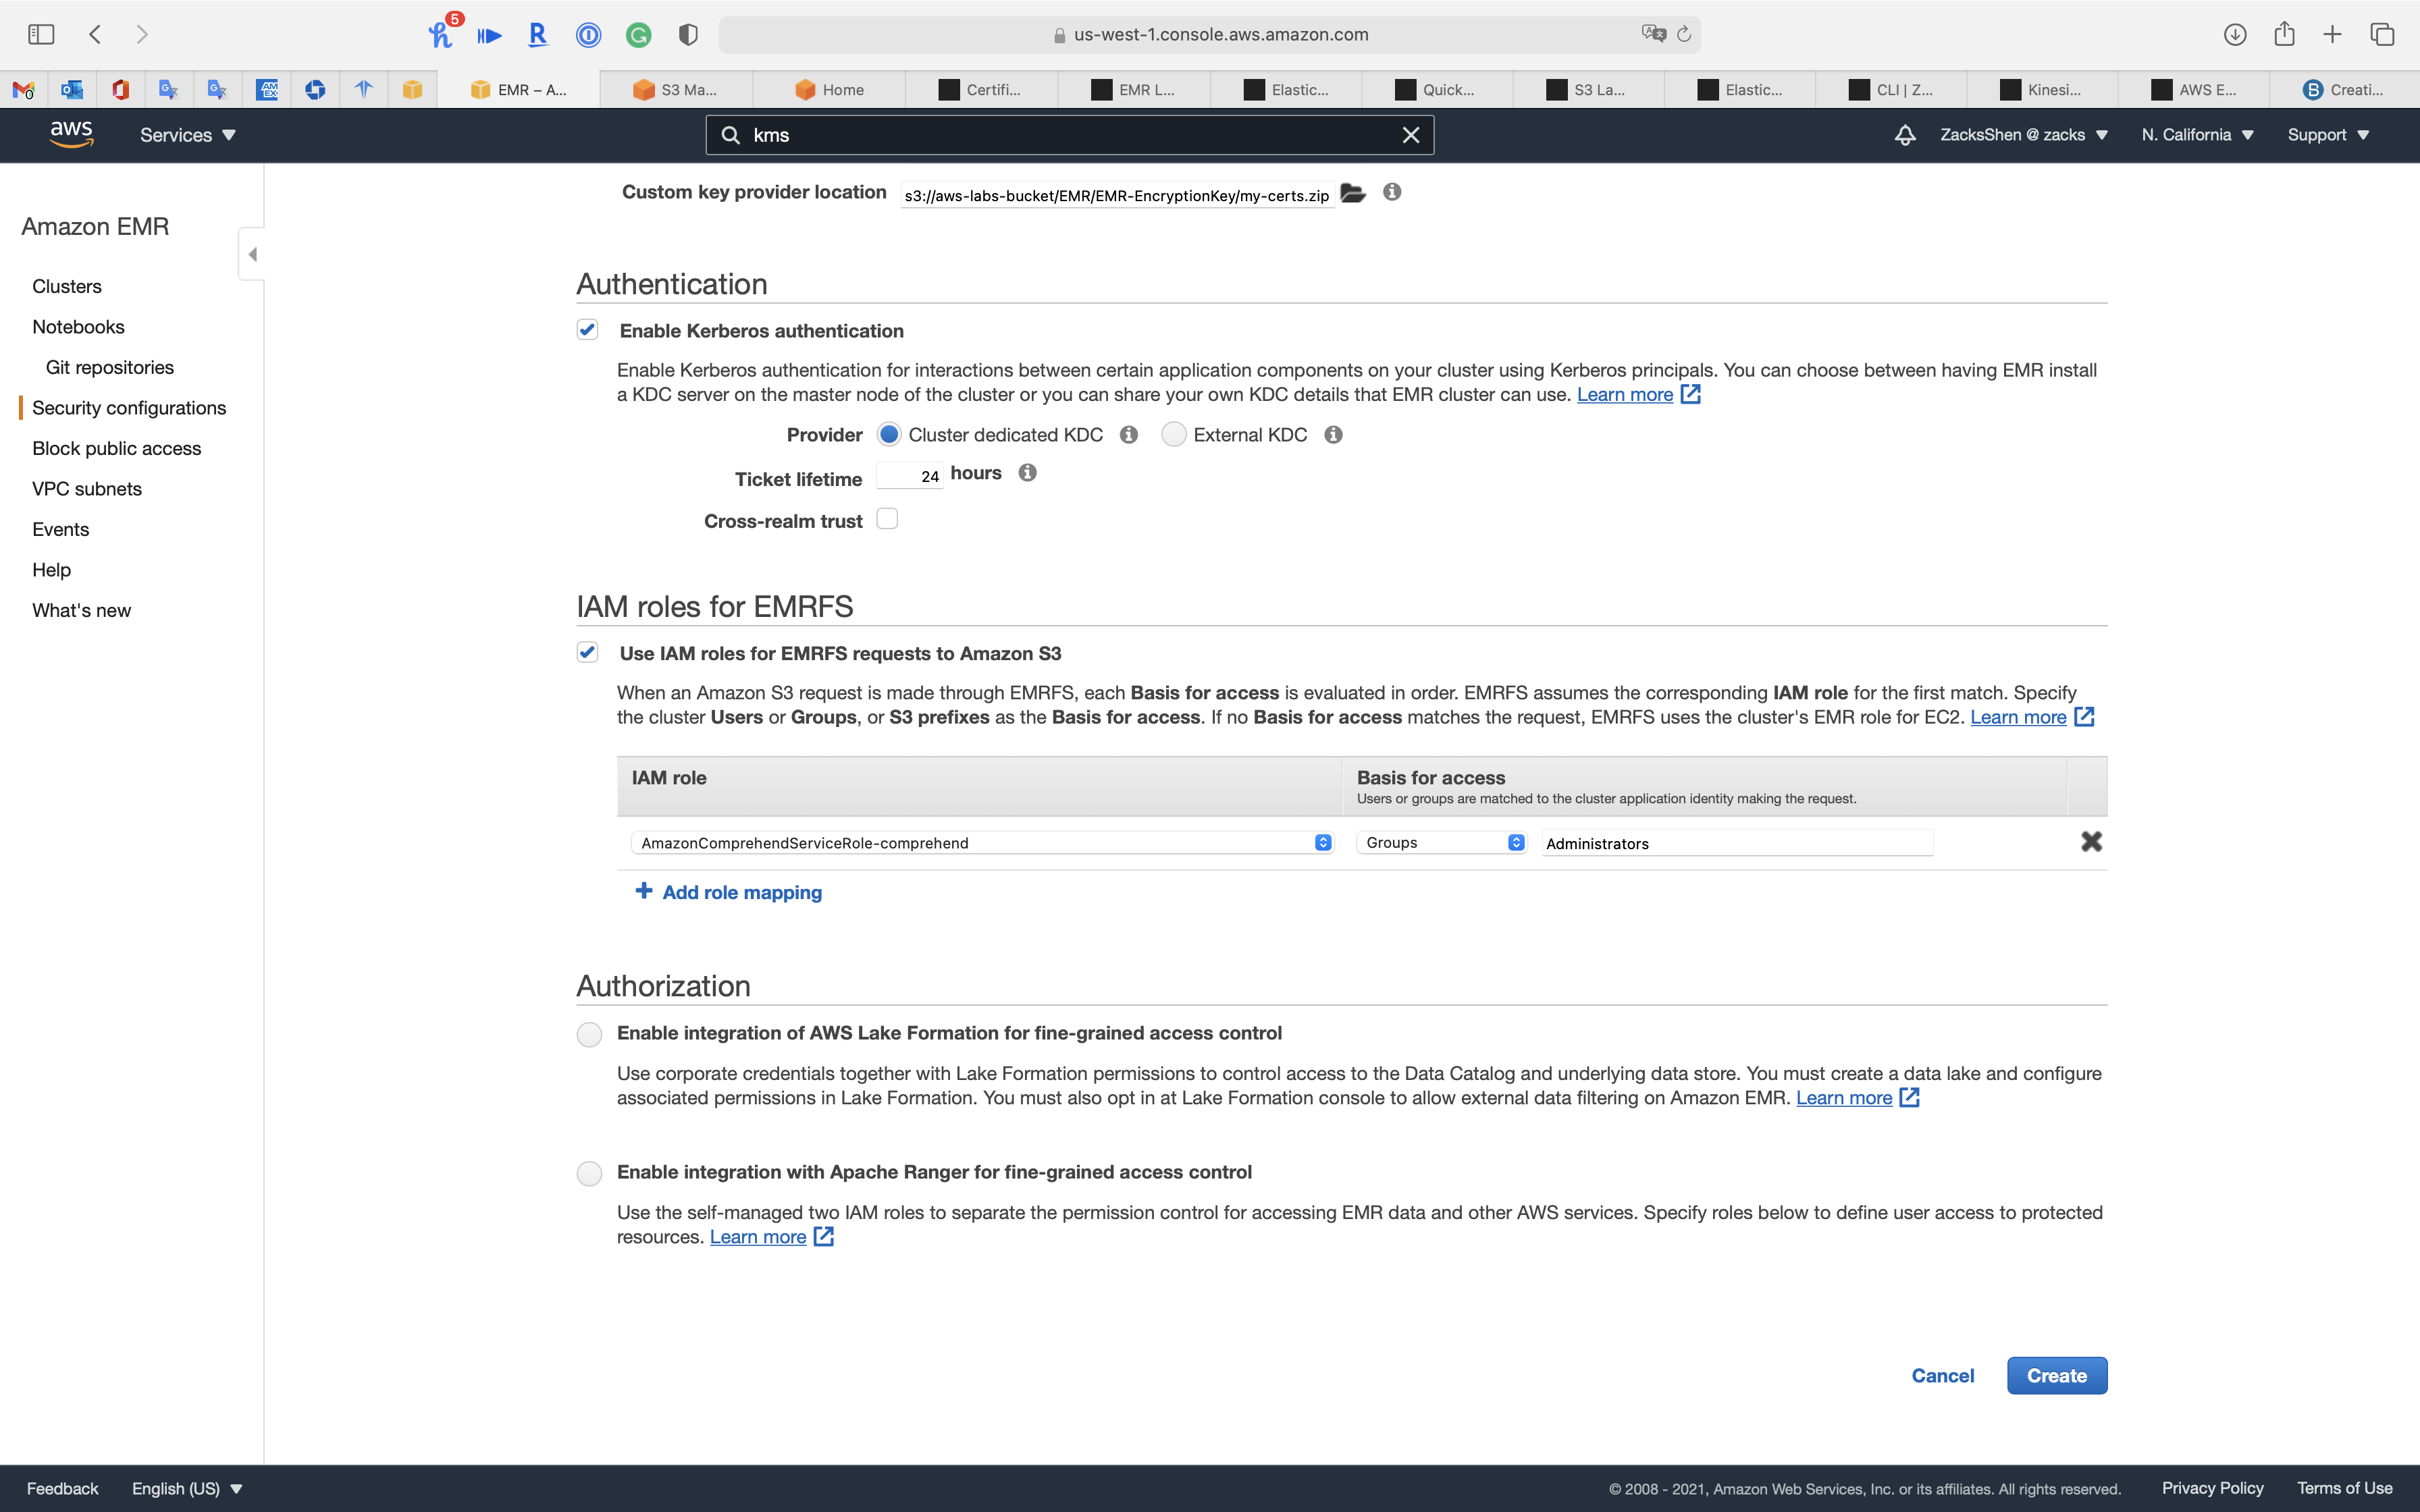Open the Services menu
Viewport: 2420px width, 1512px height.
187,135
